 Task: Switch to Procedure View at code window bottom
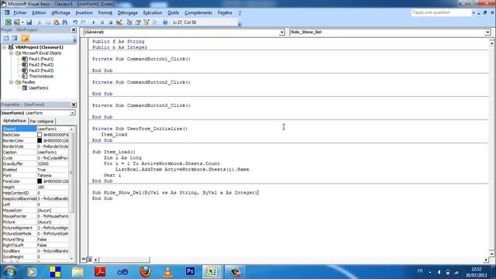84,260
